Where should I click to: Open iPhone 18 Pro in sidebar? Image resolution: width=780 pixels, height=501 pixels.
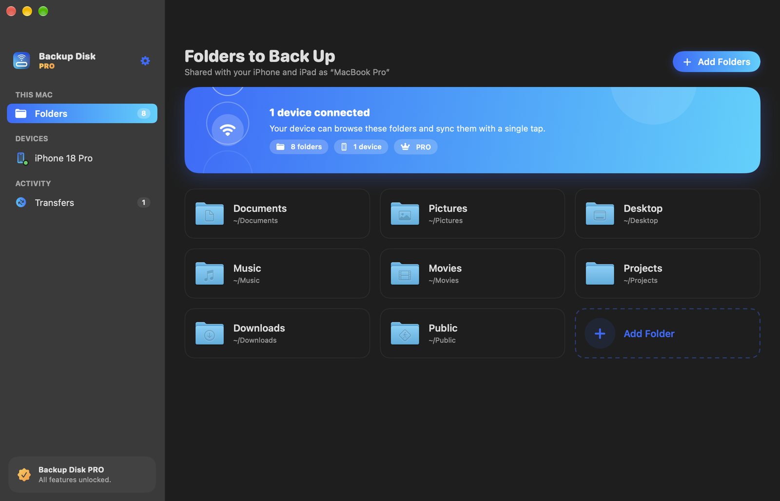coord(82,158)
